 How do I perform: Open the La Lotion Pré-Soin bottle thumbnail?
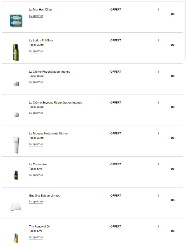click(x=16, y=52)
